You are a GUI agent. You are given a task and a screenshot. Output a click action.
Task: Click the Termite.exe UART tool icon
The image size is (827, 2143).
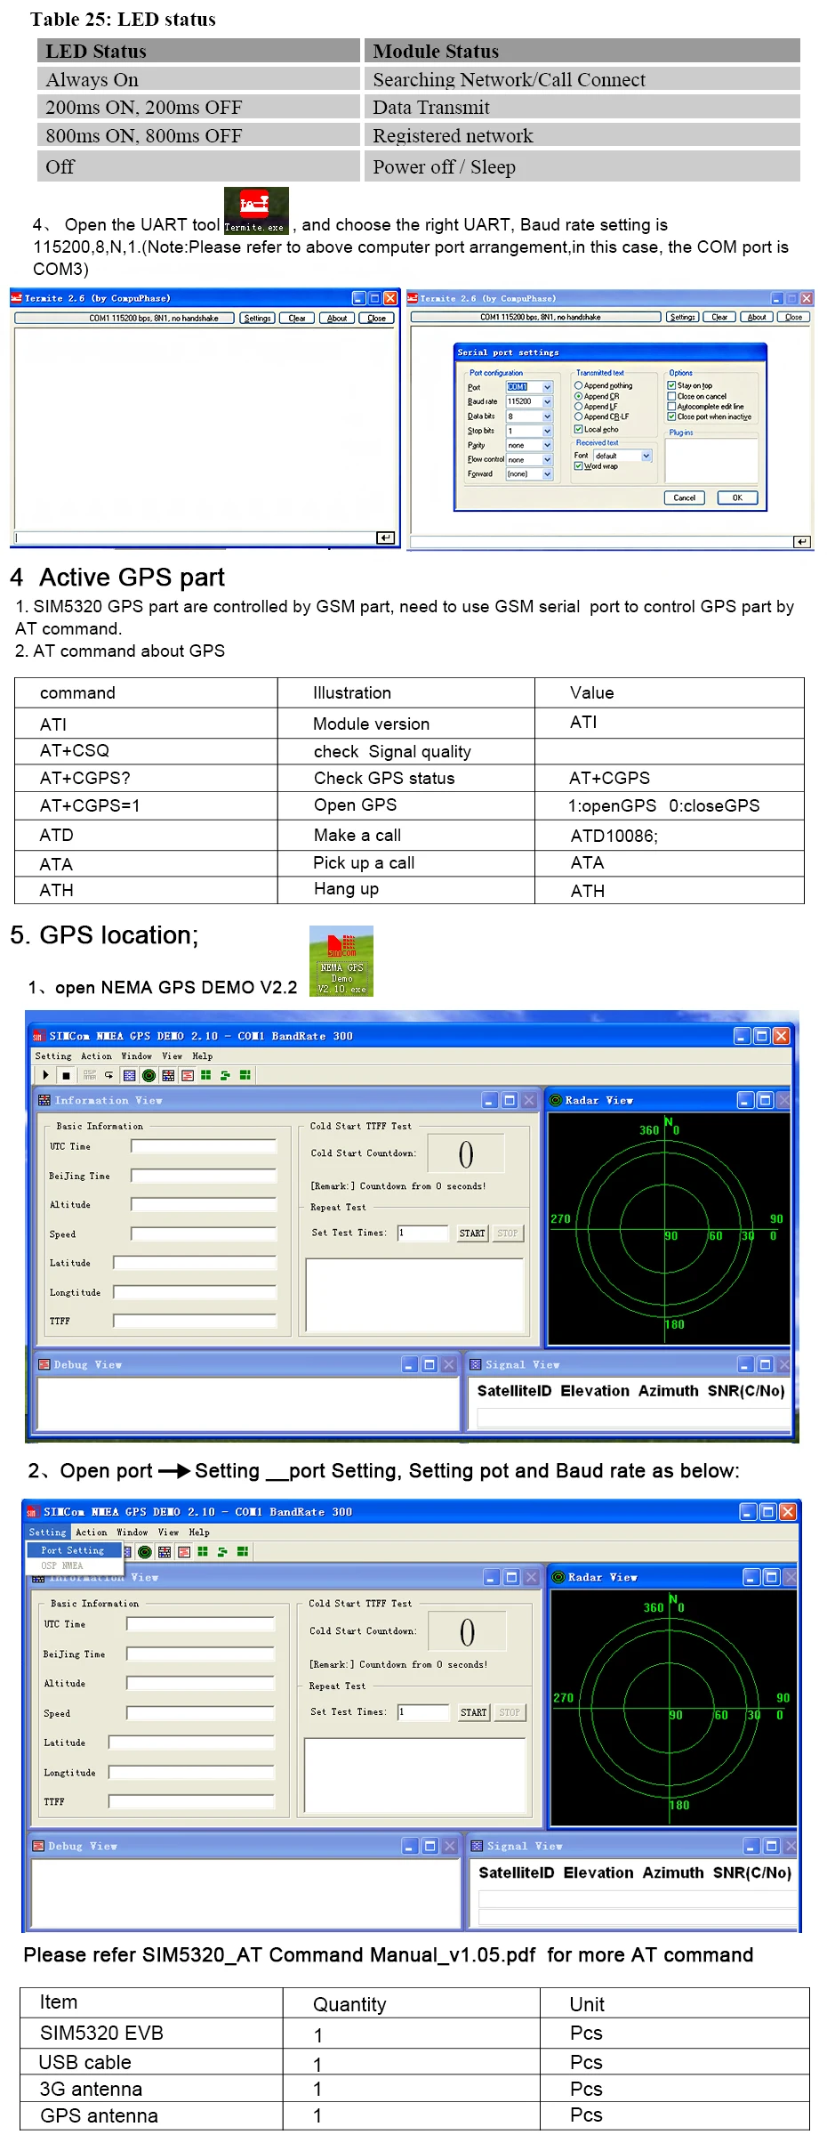coord(256,211)
